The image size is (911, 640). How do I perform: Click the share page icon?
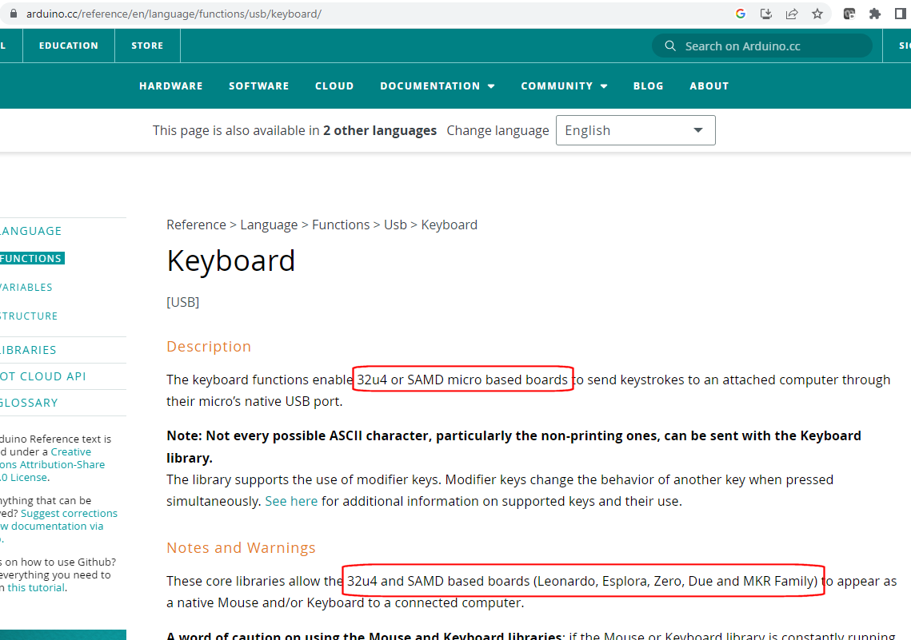point(791,14)
